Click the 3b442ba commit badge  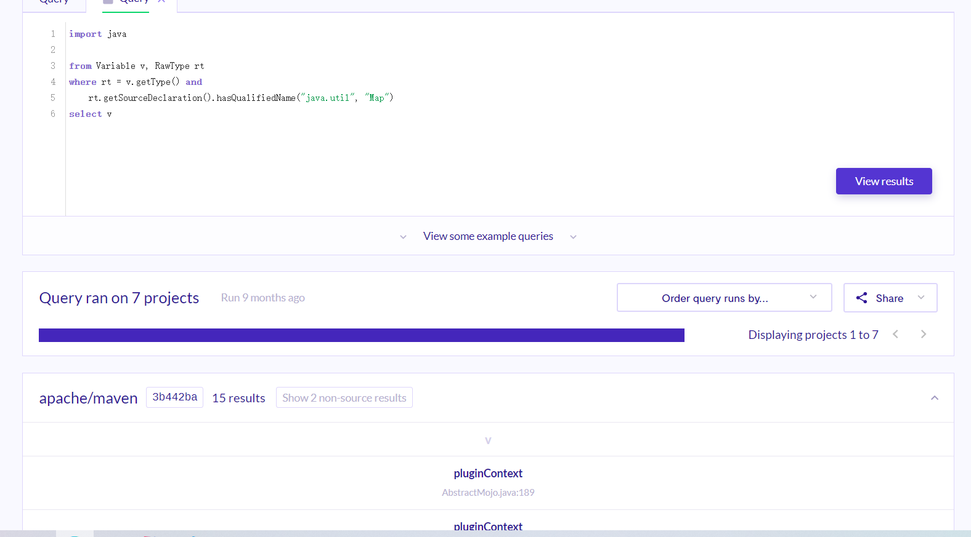(x=174, y=397)
